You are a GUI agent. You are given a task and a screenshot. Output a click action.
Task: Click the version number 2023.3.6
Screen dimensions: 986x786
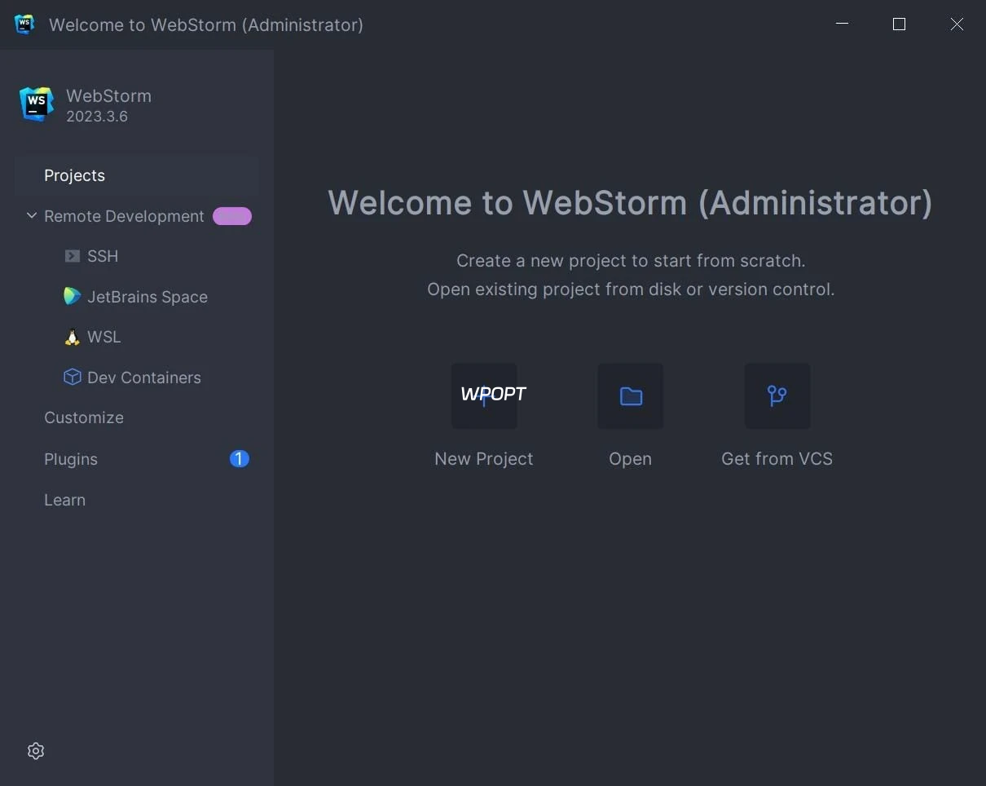(97, 117)
